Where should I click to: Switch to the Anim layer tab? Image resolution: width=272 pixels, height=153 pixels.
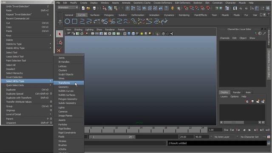pos(248,92)
